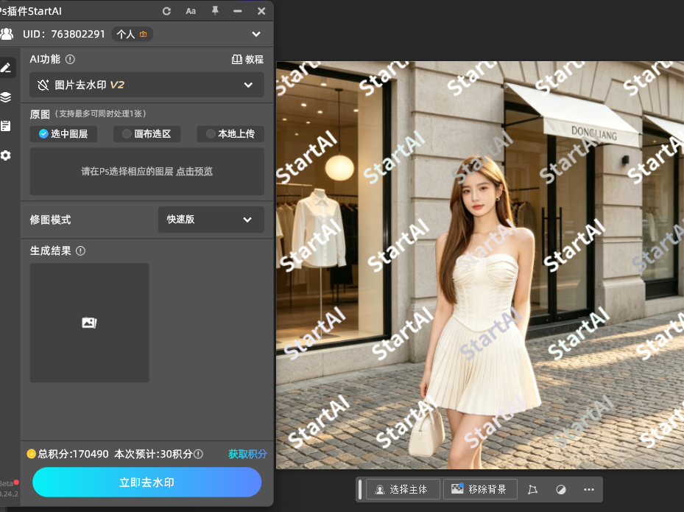
Task: Open the pencil edit tab in sidebar
Action: [x=6, y=68]
